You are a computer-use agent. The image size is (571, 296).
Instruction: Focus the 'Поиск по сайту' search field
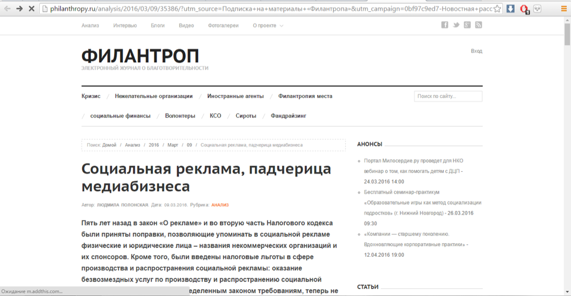(x=448, y=96)
